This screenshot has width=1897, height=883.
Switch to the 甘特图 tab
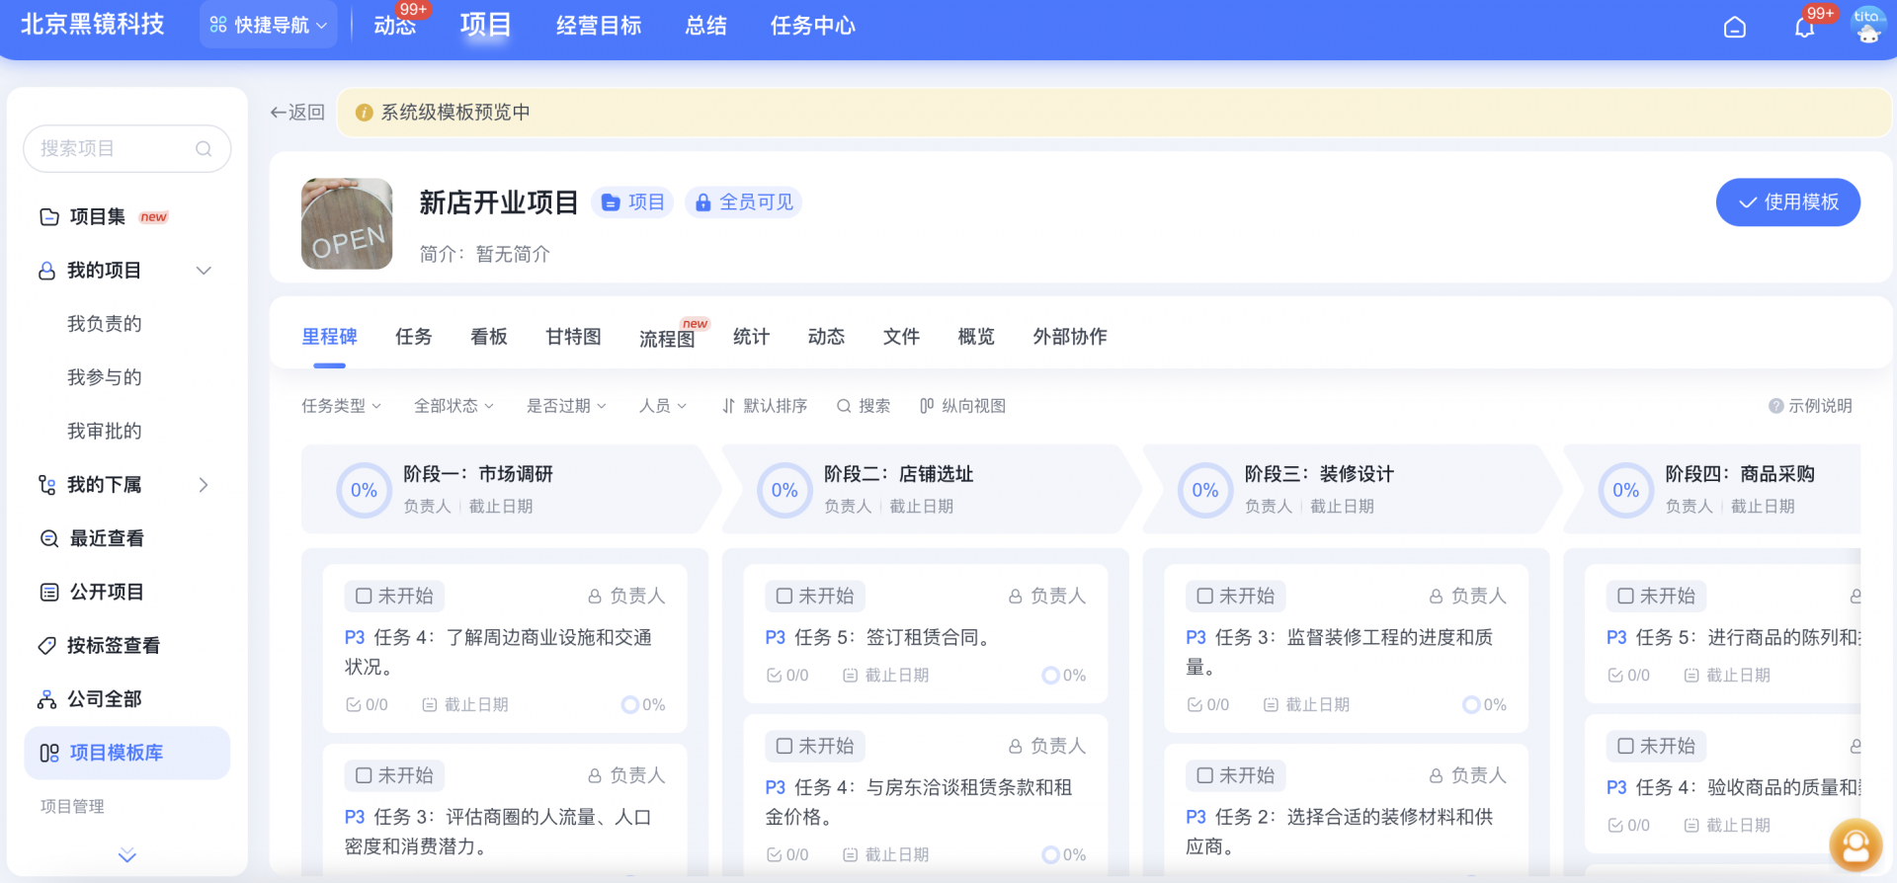pos(573,337)
